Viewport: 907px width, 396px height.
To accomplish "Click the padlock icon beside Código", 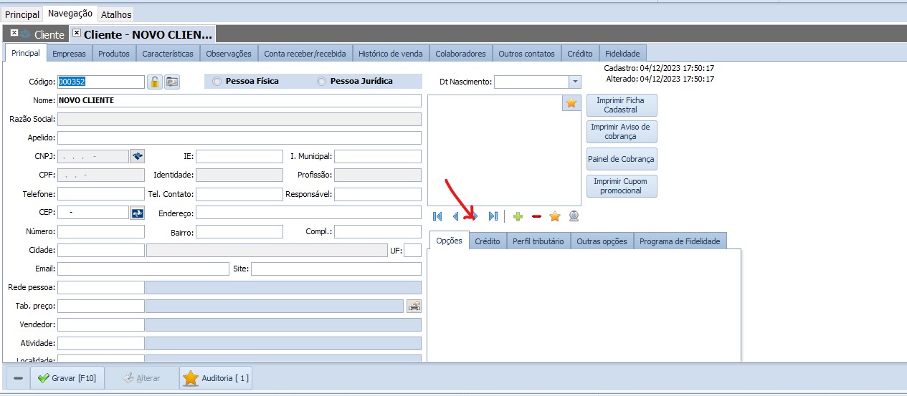I will click(x=155, y=82).
